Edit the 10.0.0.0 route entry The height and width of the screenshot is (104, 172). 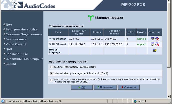[x=152, y=39]
